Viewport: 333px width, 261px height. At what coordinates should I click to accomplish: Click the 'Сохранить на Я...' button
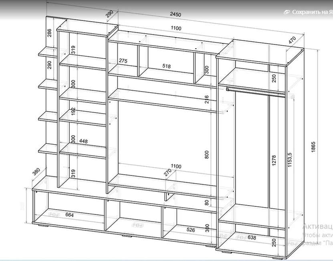click(x=312, y=12)
